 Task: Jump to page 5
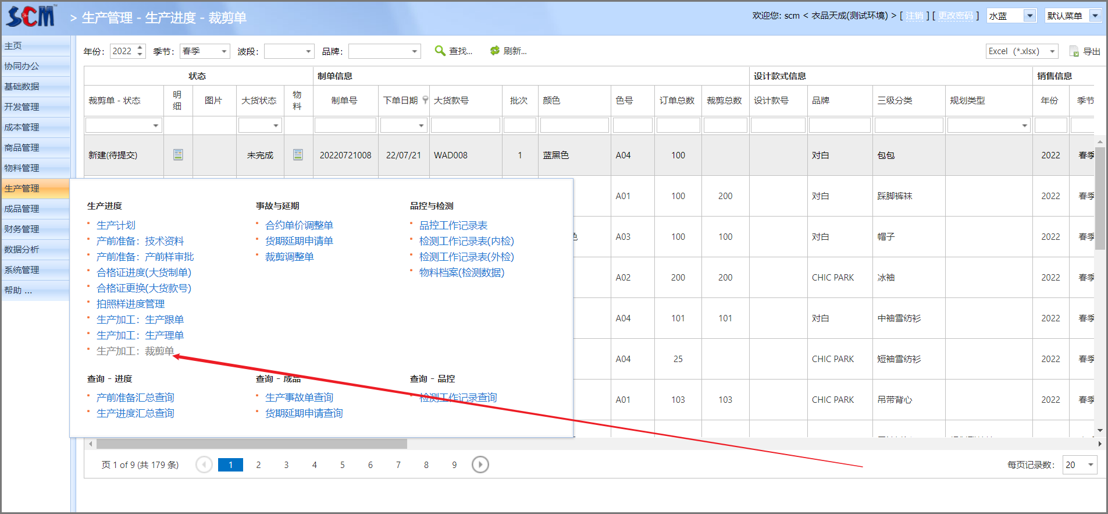click(x=342, y=465)
